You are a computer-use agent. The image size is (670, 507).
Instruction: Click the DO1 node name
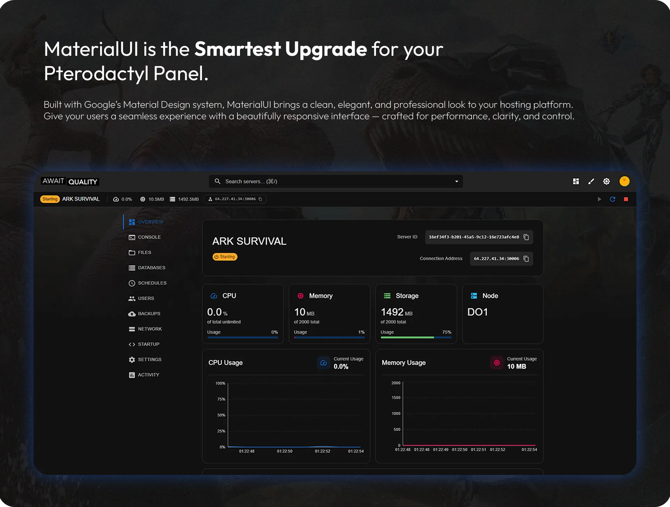[477, 312]
